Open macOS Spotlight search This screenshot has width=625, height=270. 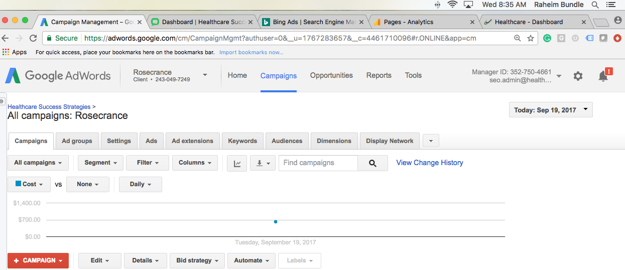595,5
